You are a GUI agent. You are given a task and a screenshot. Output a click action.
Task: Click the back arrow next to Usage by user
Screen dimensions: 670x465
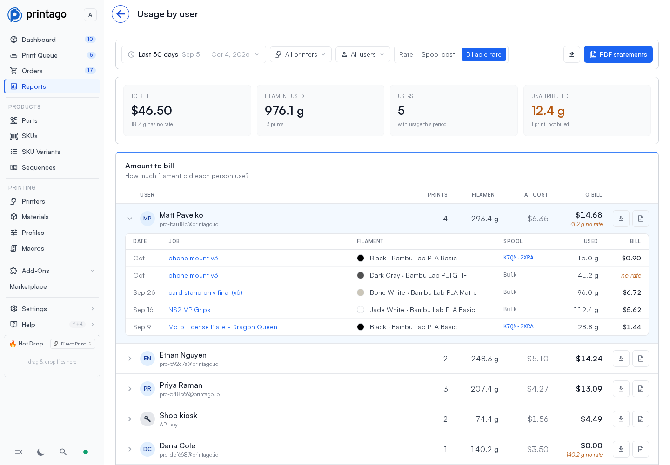(121, 14)
